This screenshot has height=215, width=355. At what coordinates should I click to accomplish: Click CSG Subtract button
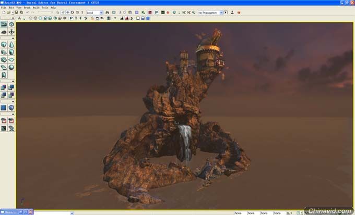tap(11, 87)
